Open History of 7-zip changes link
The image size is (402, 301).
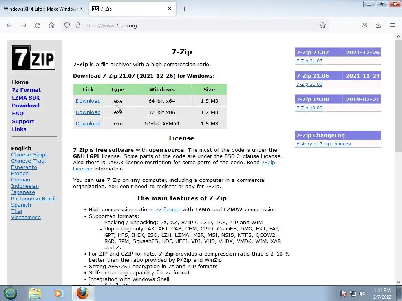[323, 144]
